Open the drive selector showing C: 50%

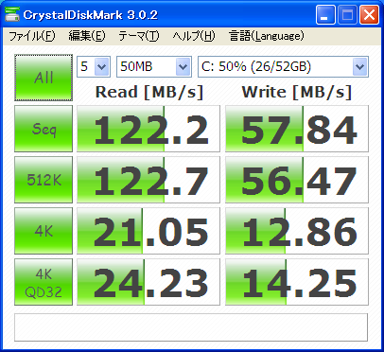[x=283, y=66]
